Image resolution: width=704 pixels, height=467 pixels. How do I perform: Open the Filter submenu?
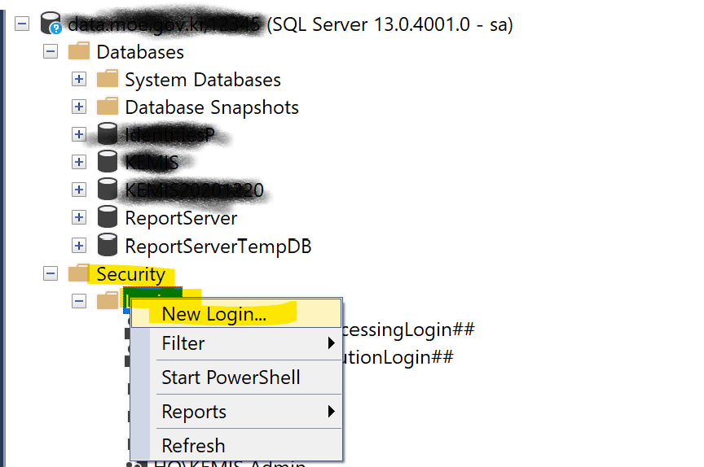pos(183,343)
